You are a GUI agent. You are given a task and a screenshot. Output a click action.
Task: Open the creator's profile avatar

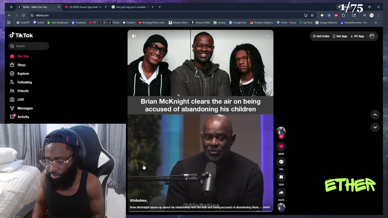tap(281, 131)
